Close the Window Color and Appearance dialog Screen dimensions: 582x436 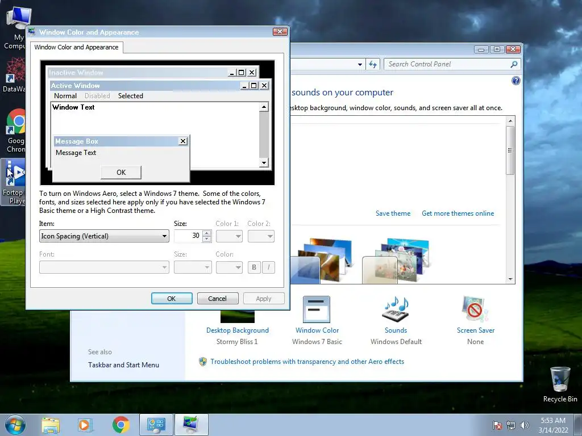[x=280, y=32]
